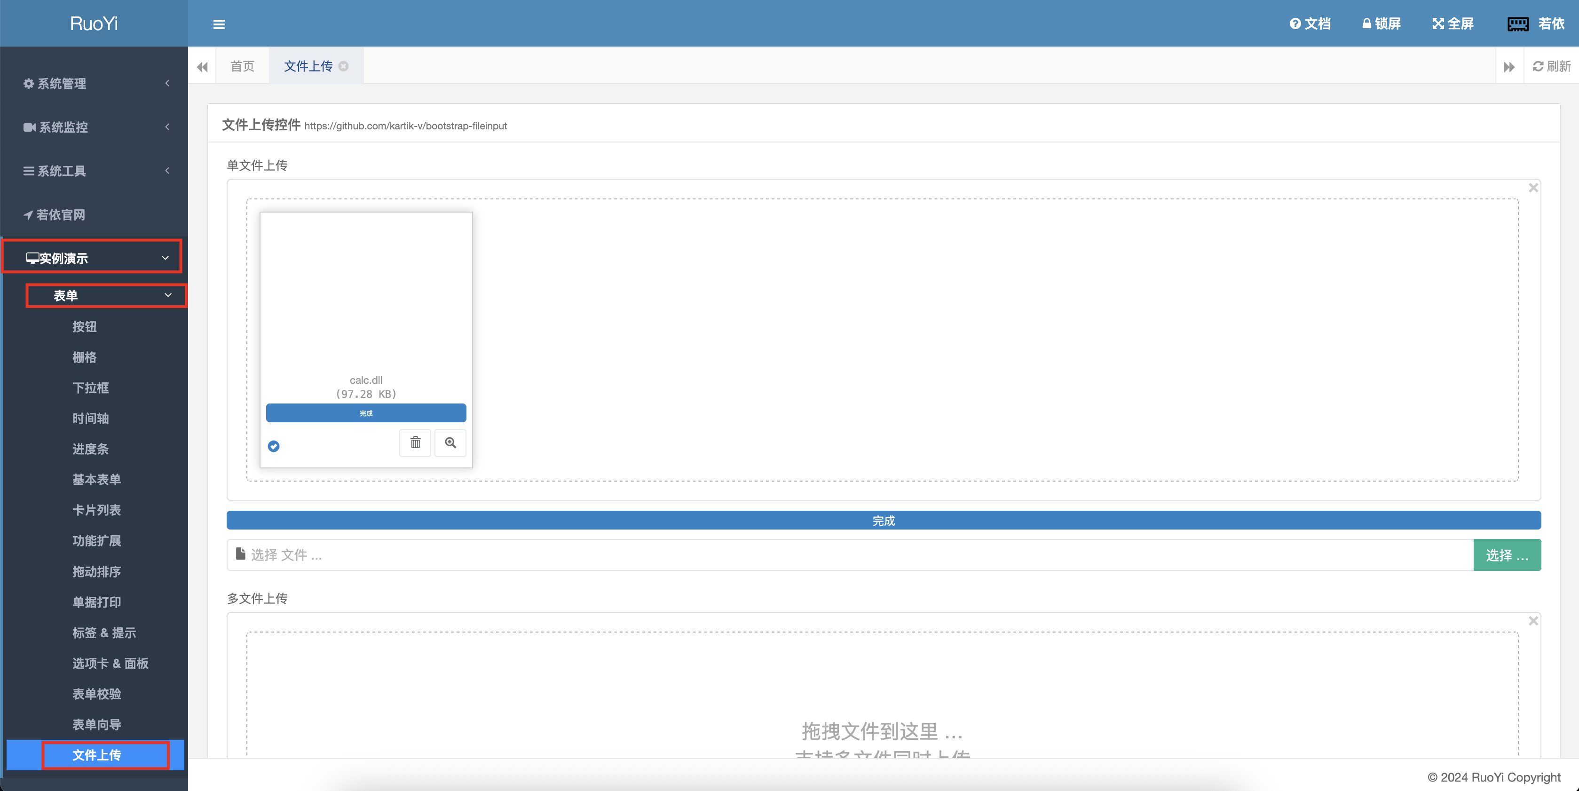Viewport: 1579px width, 791px height.
Task: Clear multi-file preview with X icon
Action: 1533,621
